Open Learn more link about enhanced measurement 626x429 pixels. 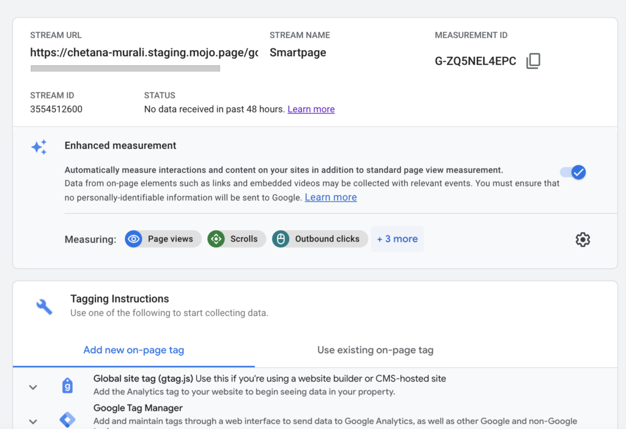331,197
